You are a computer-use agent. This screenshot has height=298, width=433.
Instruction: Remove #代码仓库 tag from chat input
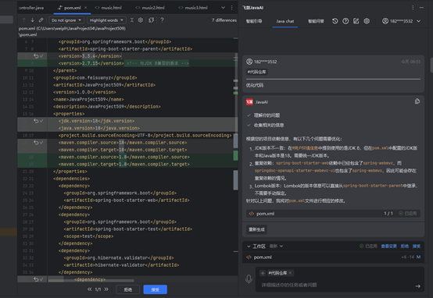(x=290, y=273)
